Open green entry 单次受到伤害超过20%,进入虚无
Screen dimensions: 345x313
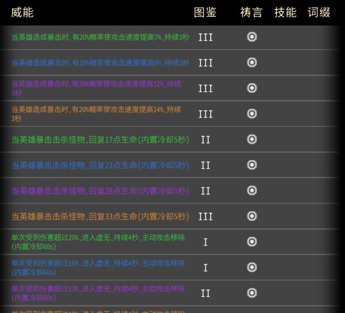[x=98, y=242]
